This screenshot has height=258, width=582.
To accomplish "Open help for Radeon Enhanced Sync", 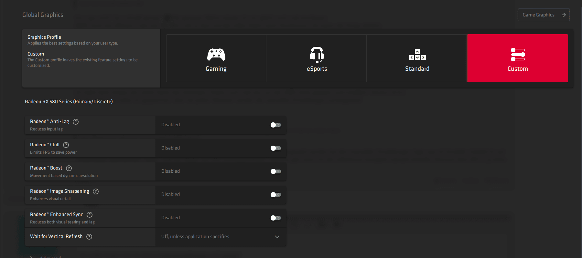I will coord(90,215).
